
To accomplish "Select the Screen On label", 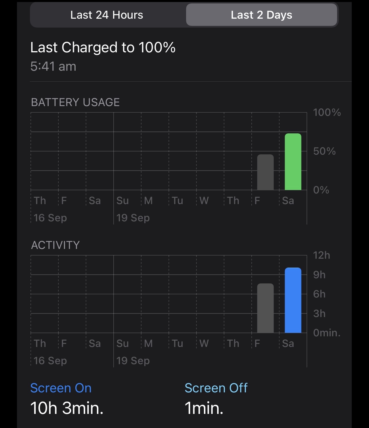I will pyautogui.click(x=61, y=388).
